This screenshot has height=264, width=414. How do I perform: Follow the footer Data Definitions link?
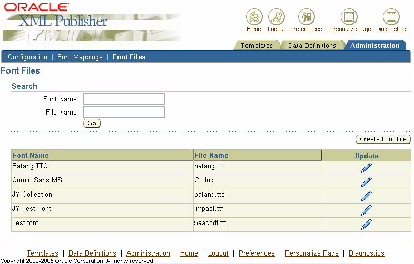tap(92, 253)
